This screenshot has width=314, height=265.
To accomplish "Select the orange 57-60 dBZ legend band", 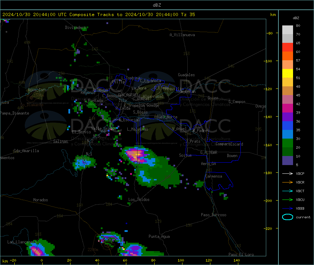I will click(x=287, y=56).
